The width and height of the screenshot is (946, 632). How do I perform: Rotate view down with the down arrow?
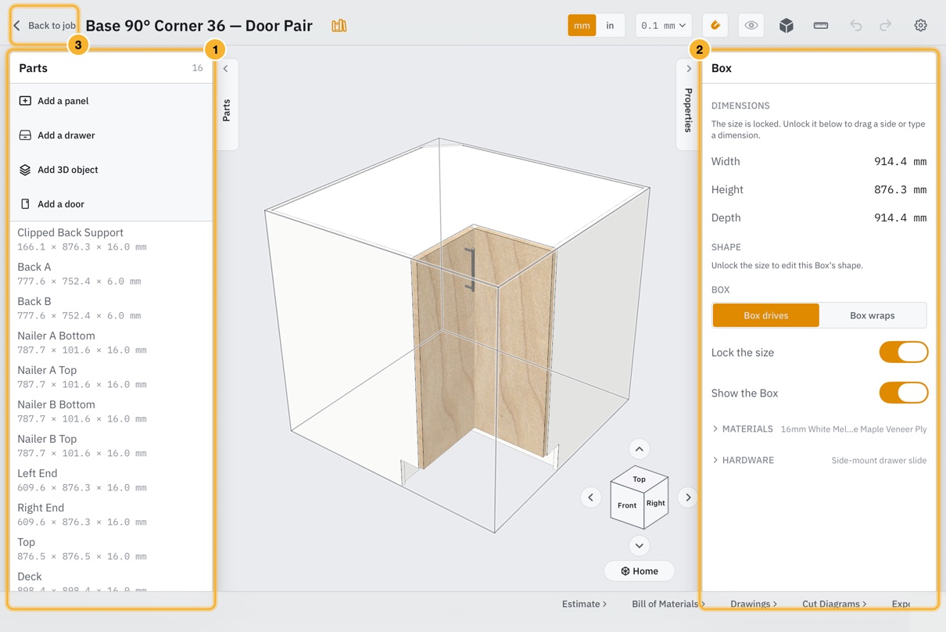(x=640, y=546)
